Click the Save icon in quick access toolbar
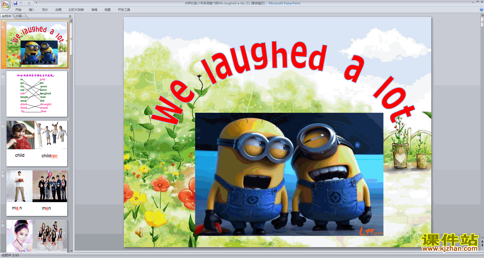The width and height of the screenshot is (484, 258). 15,3
